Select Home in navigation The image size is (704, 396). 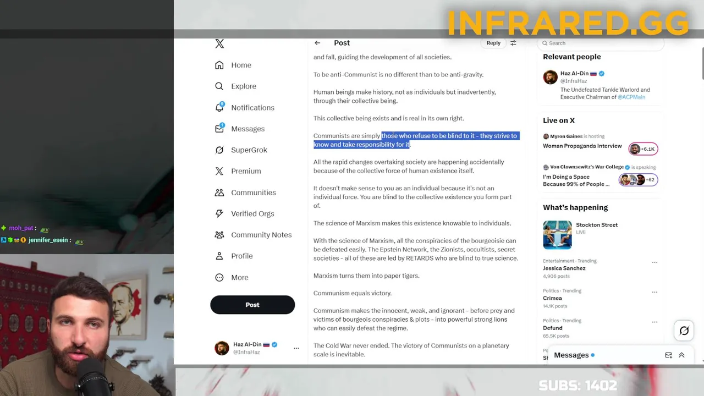pos(241,65)
